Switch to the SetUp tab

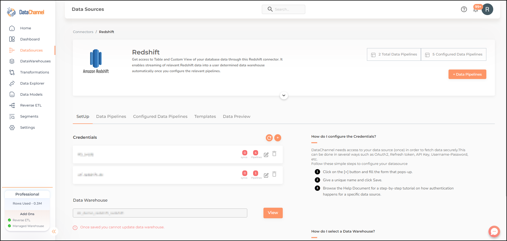(x=83, y=117)
